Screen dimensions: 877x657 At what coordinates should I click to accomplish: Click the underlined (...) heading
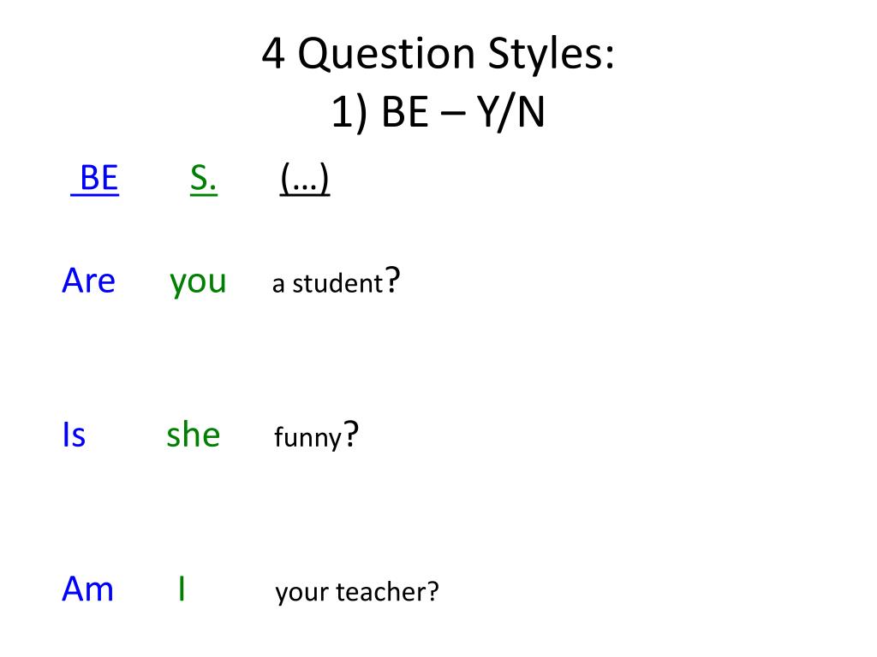[x=305, y=179]
